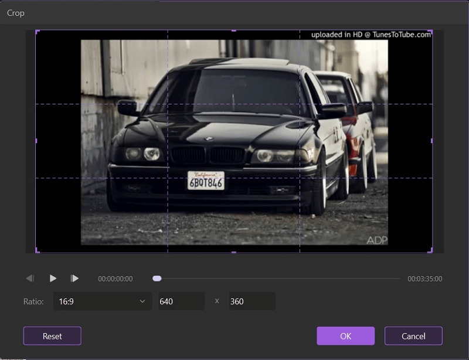Click the crop width field showing 640

(x=182, y=301)
